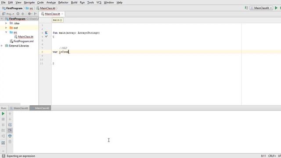
Task: Click the checkmark gutter icon on line 4
Action: pos(46,36)
